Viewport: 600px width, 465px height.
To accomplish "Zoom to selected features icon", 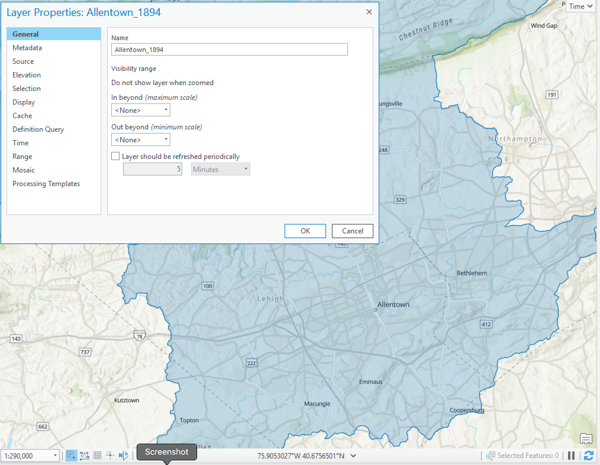I will (x=490, y=456).
